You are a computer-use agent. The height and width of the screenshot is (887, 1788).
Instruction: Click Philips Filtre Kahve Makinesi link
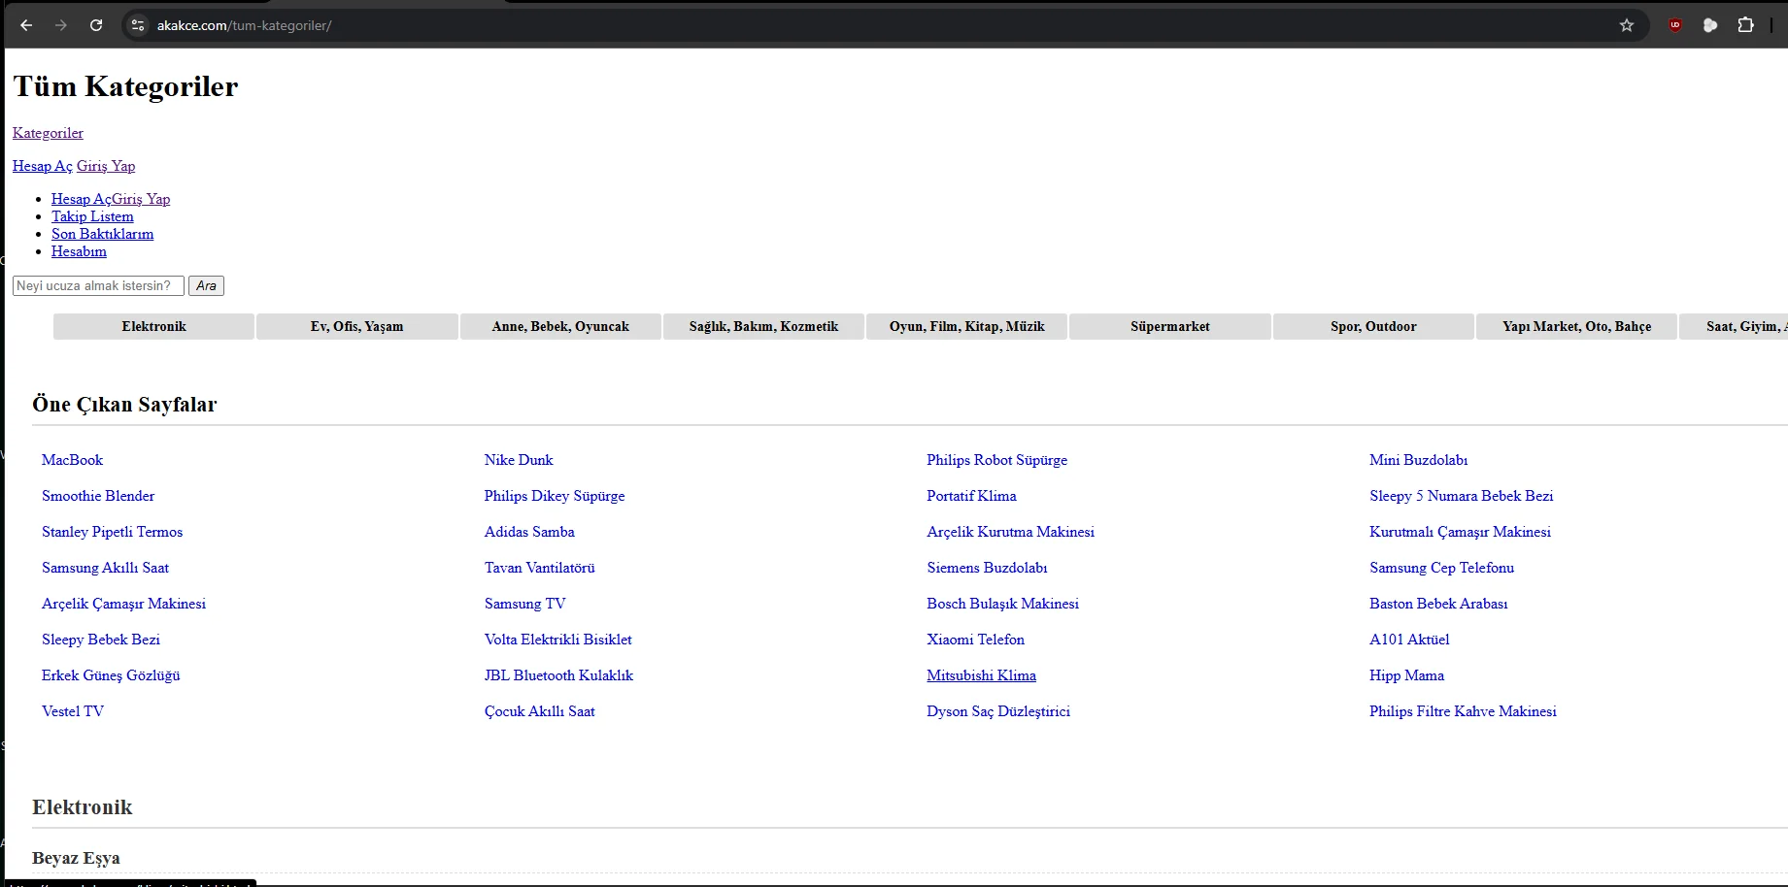pyautogui.click(x=1463, y=711)
